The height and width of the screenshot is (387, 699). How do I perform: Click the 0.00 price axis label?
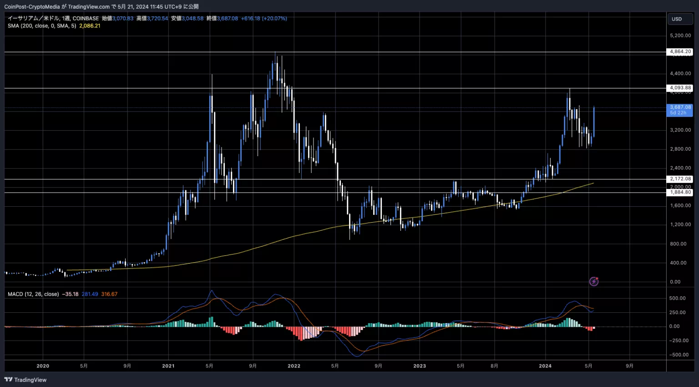click(x=675, y=282)
